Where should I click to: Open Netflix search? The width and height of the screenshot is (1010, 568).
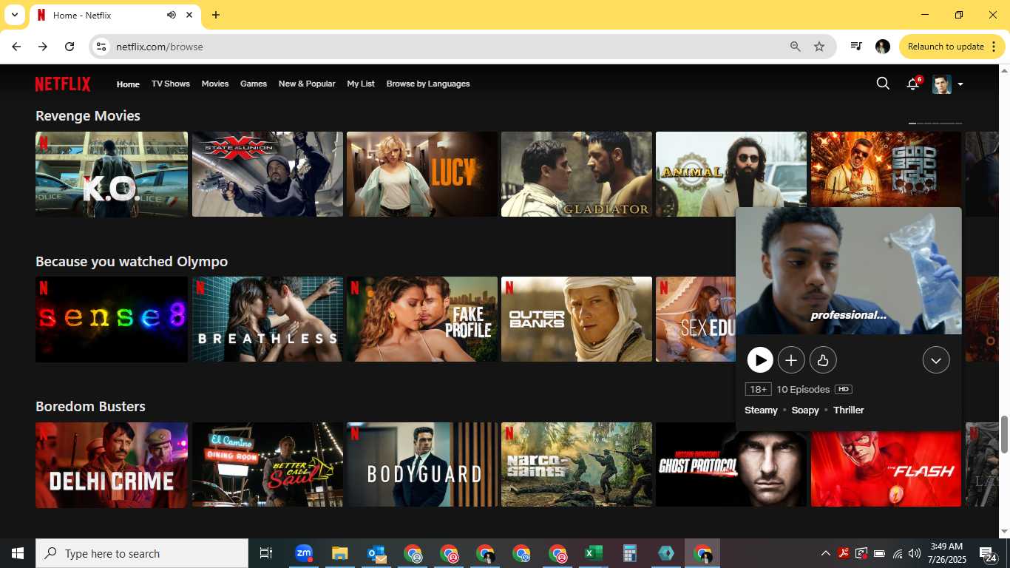pyautogui.click(x=883, y=84)
